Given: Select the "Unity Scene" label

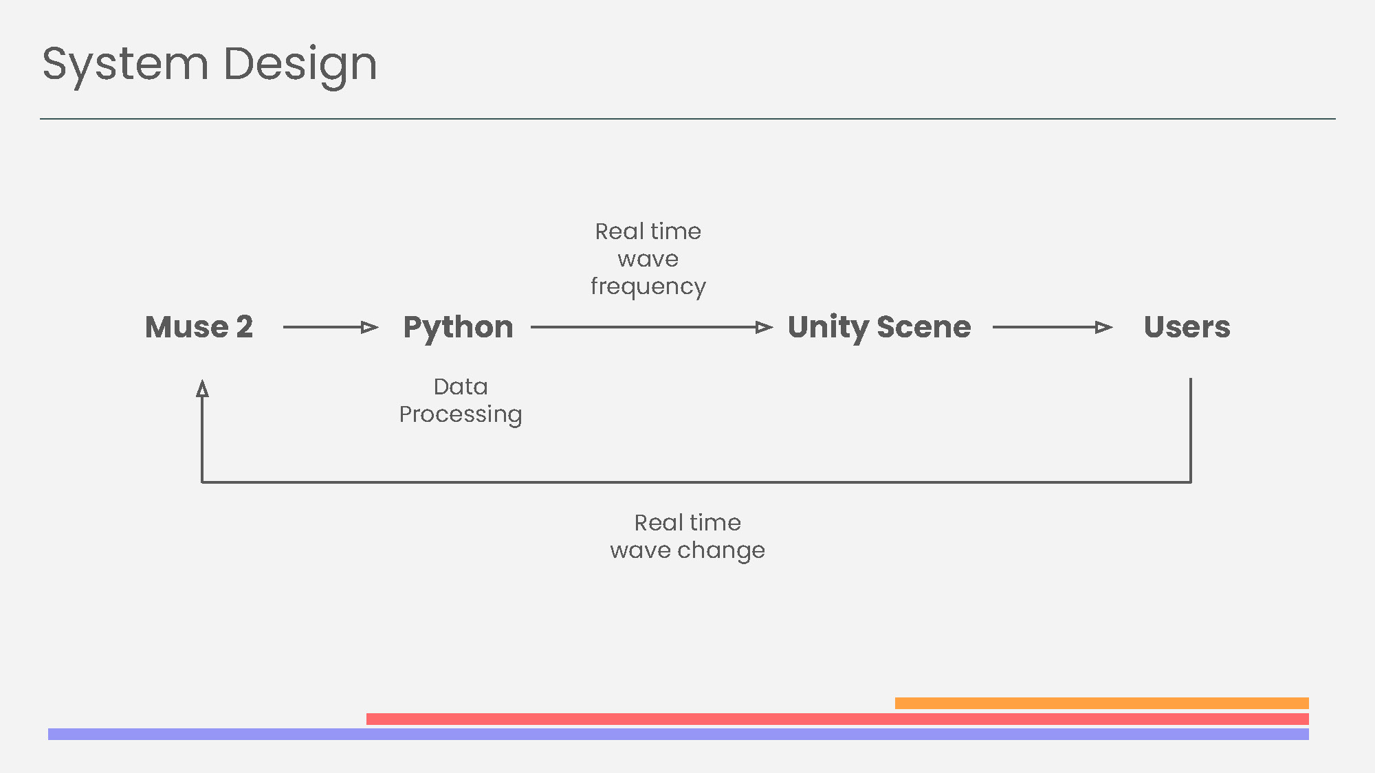Looking at the screenshot, I should click(x=879, y=327).
